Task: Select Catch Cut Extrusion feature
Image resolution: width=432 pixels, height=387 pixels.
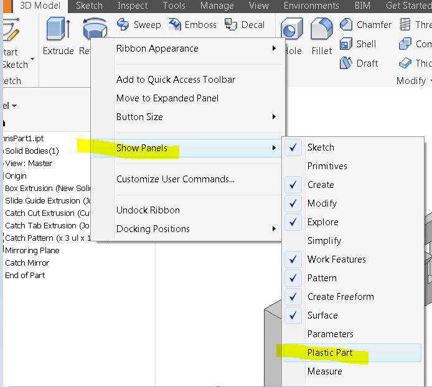Action: pyautogui.click(x=48, y=213)
